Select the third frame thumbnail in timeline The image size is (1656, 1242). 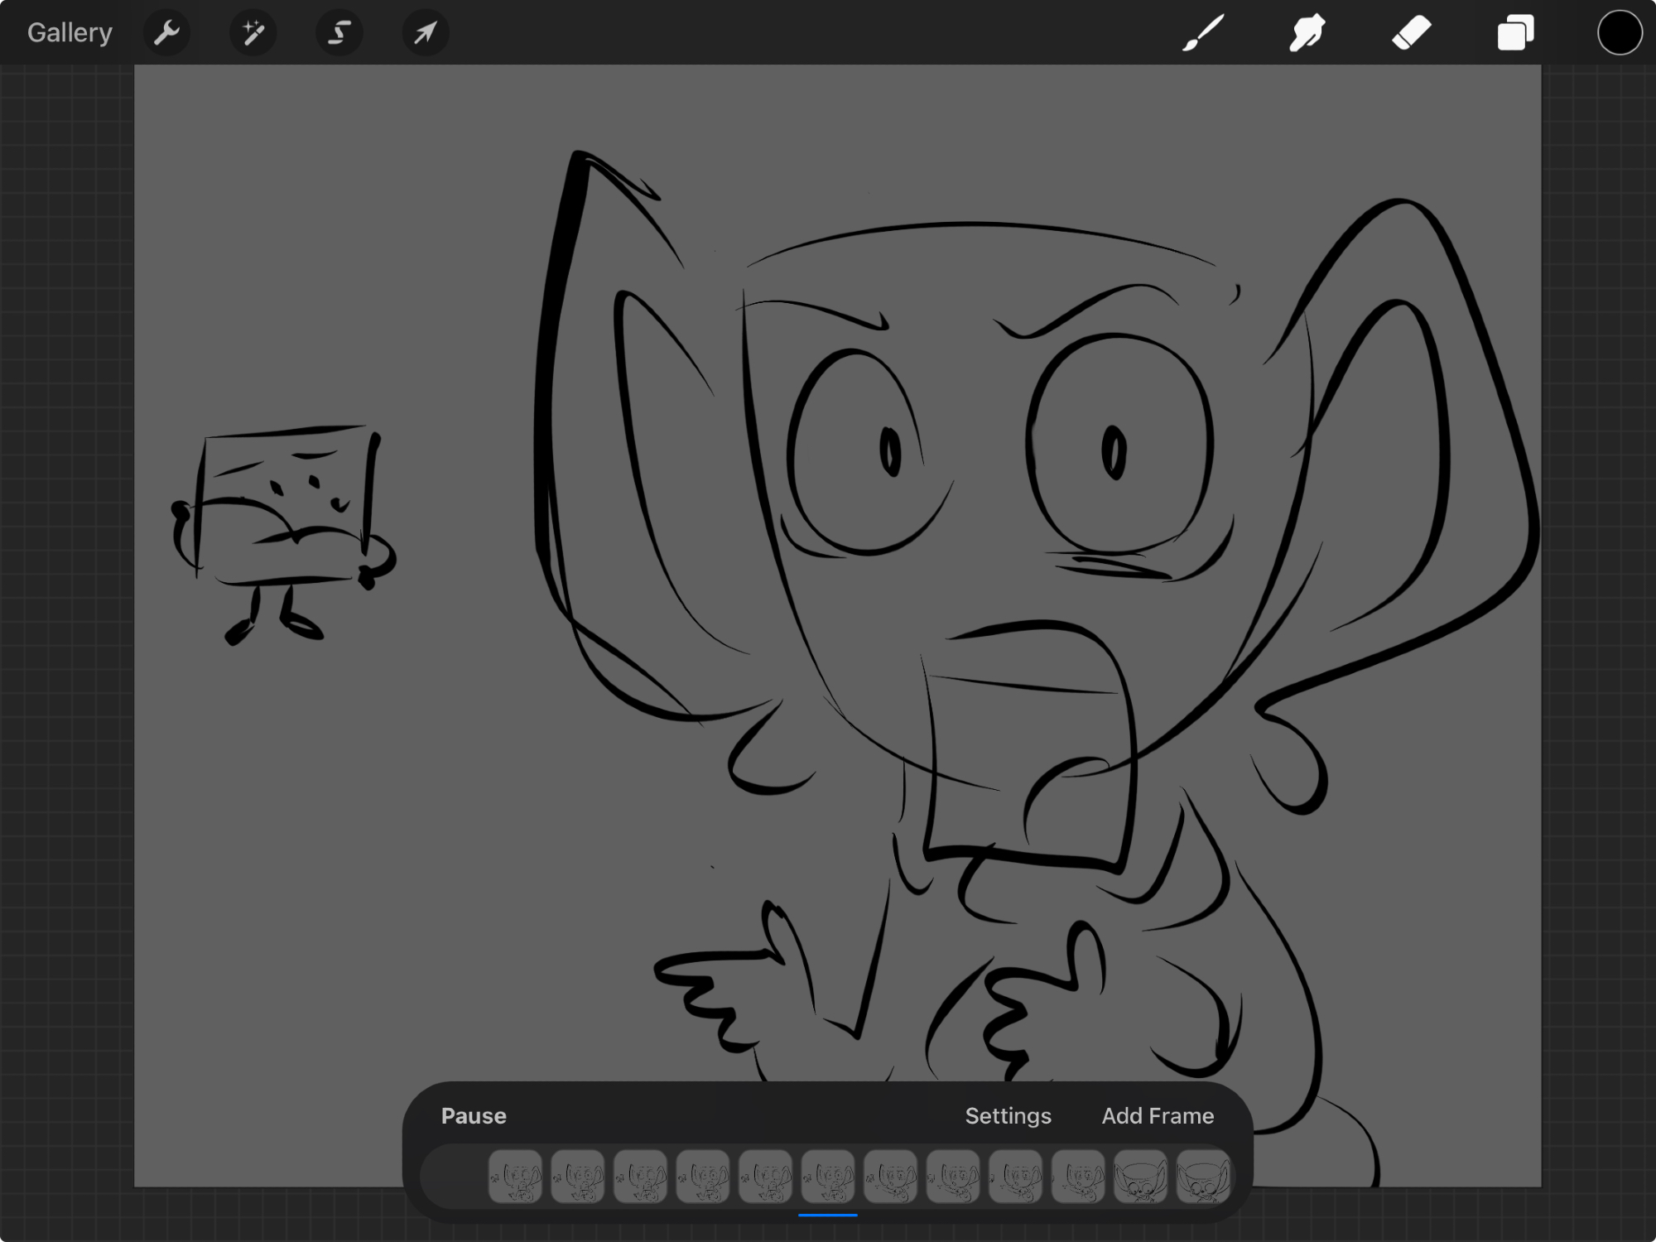640,1177
